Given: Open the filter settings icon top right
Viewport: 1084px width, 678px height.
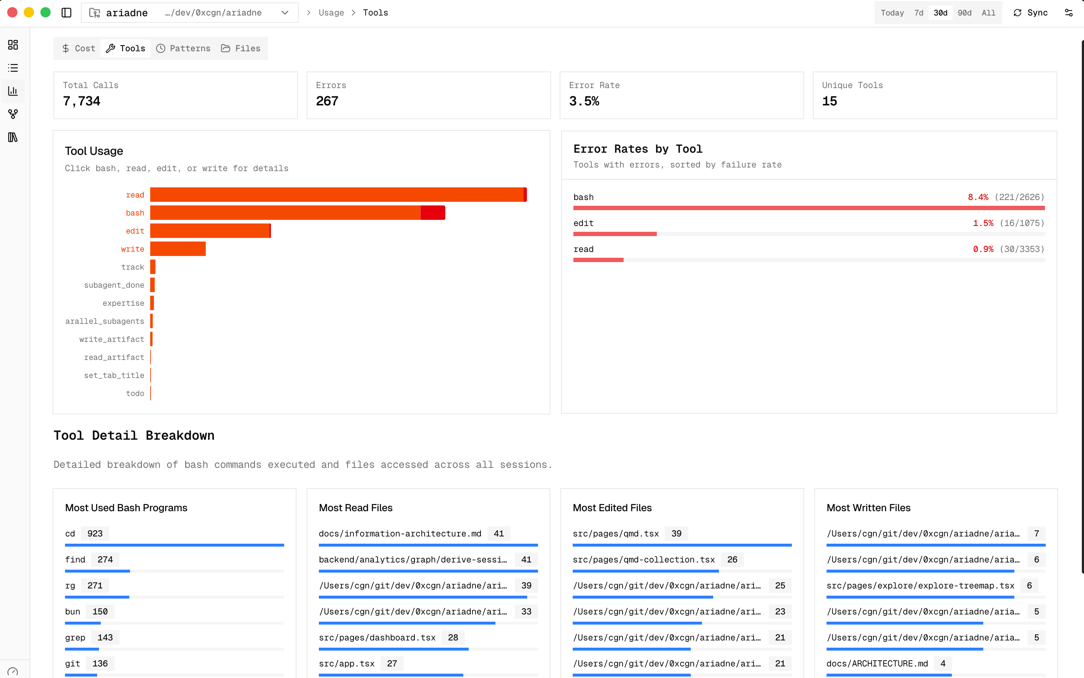Looking at the screenshot, I should (1069, 13).
